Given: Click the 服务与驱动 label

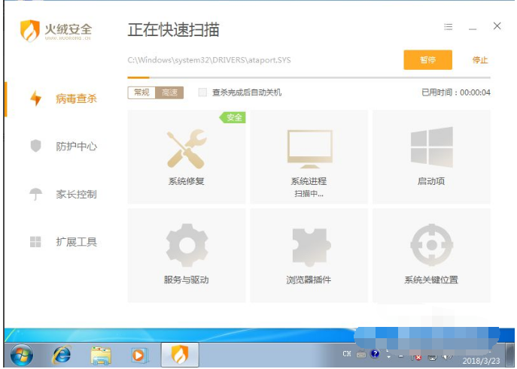Looking at the screenshot, I should pos(187,280).
